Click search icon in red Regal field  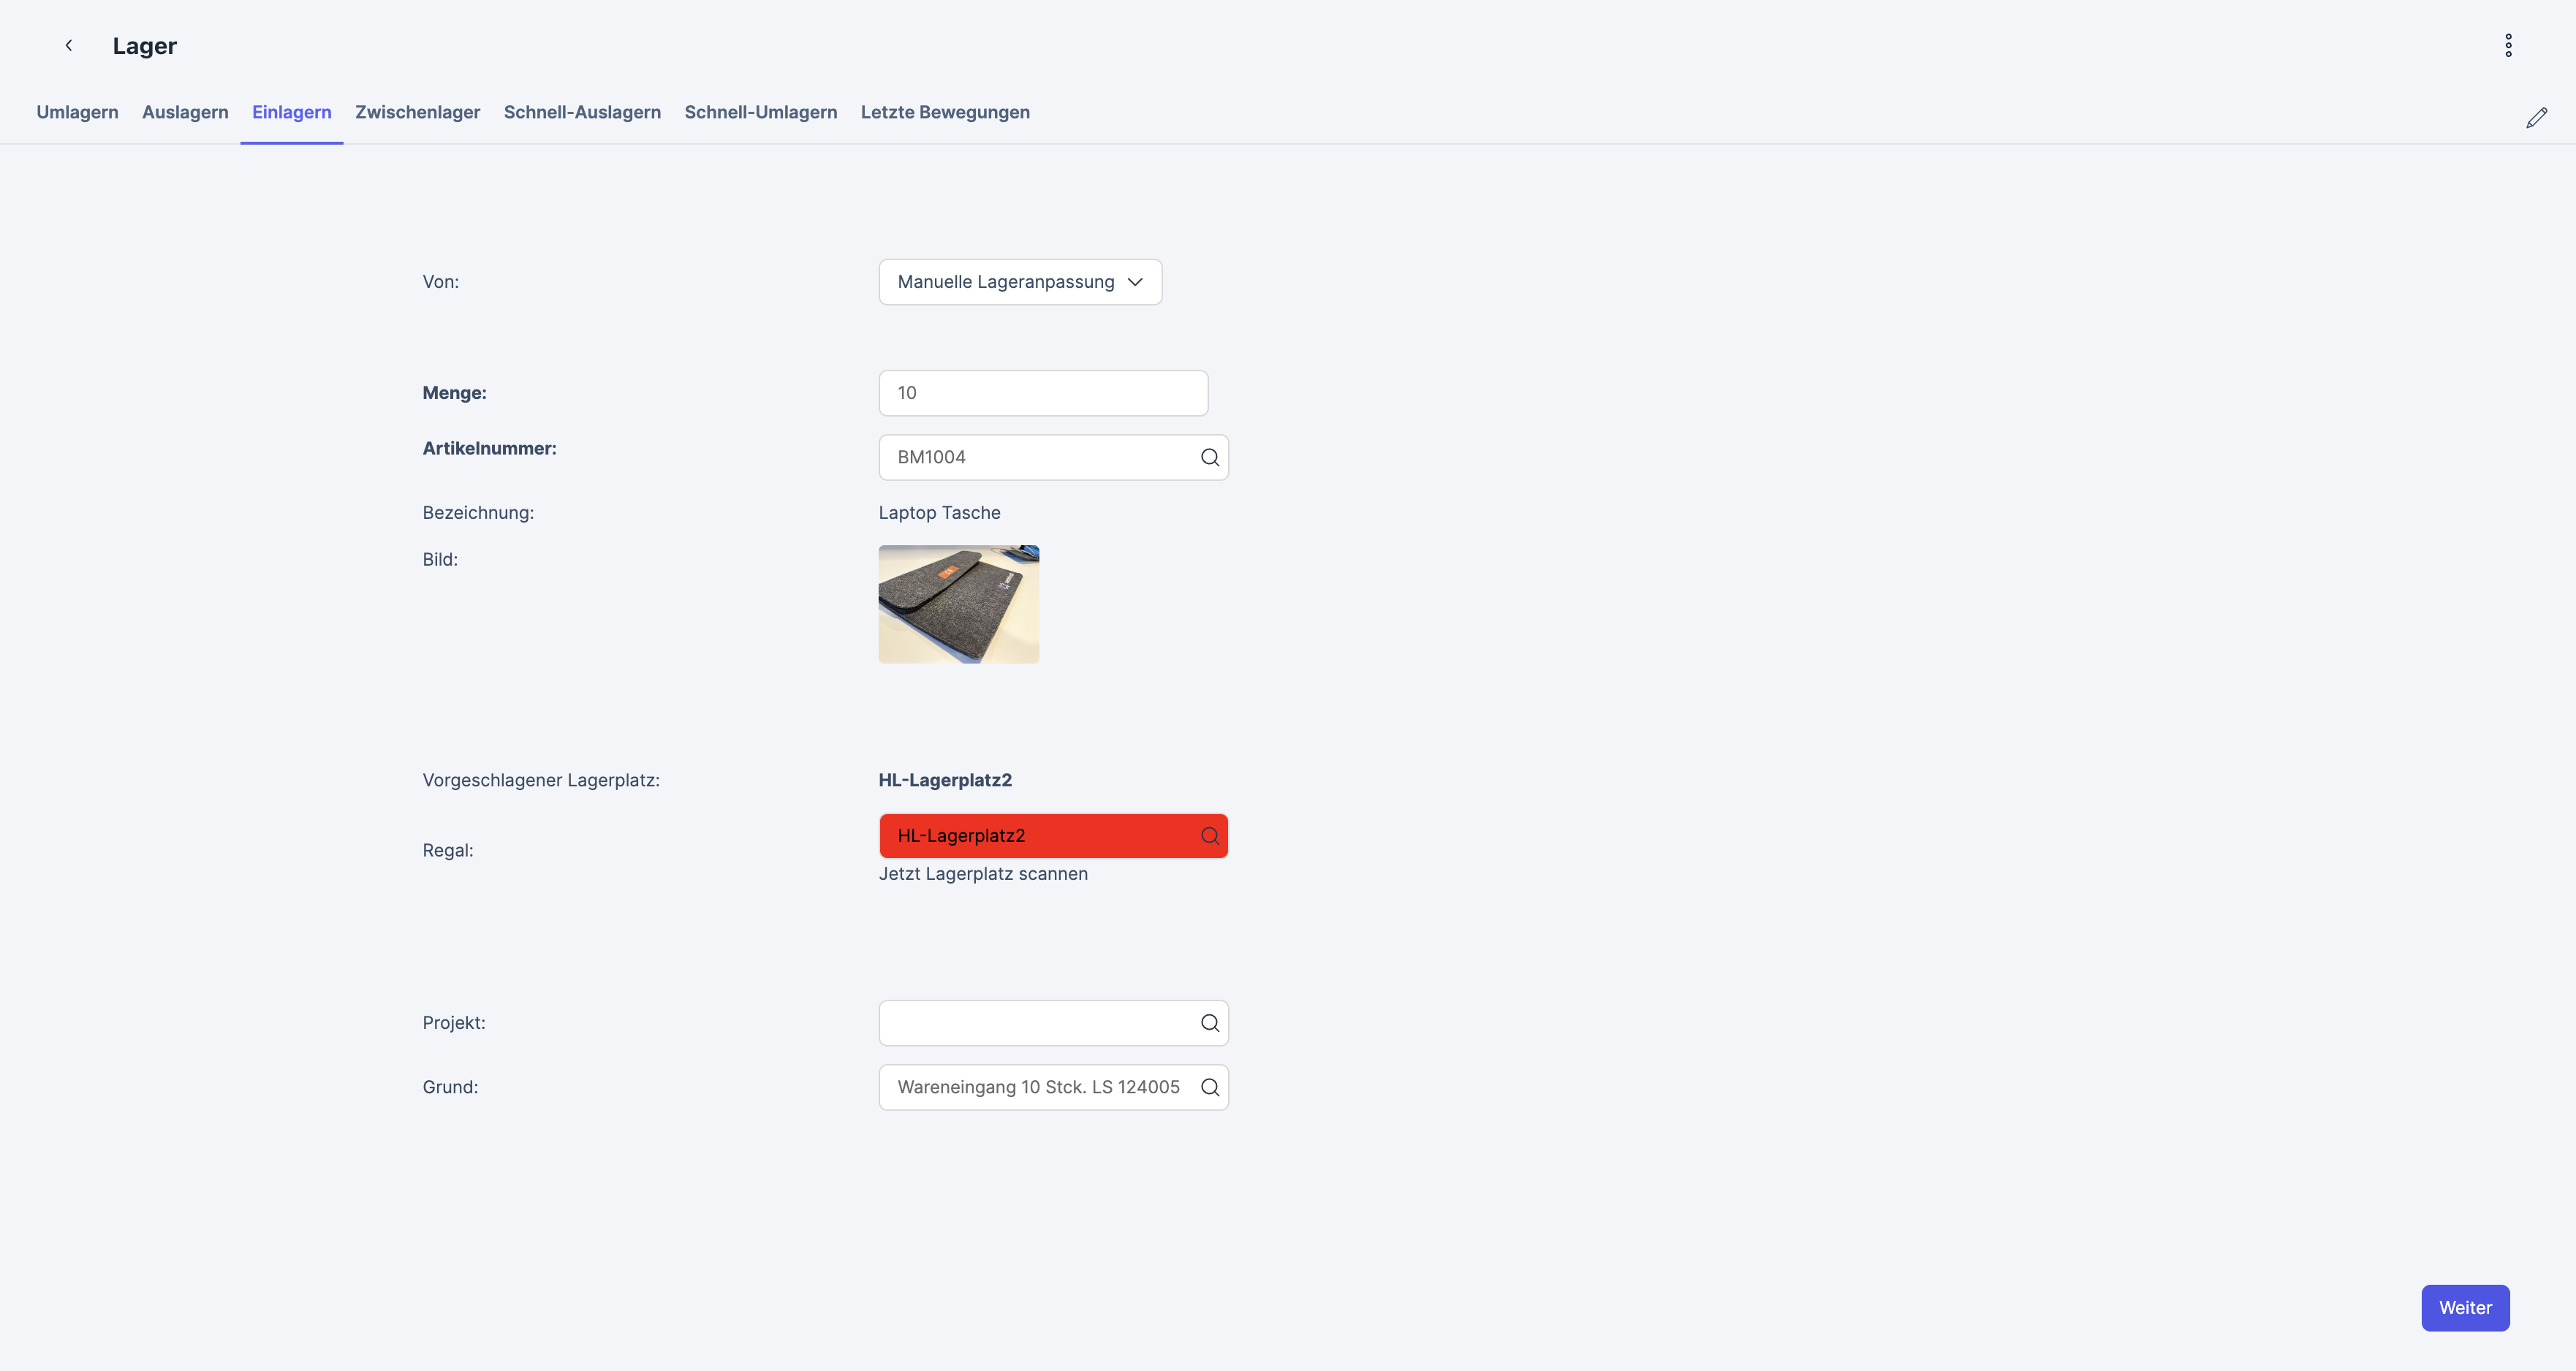click(1209, 836)
